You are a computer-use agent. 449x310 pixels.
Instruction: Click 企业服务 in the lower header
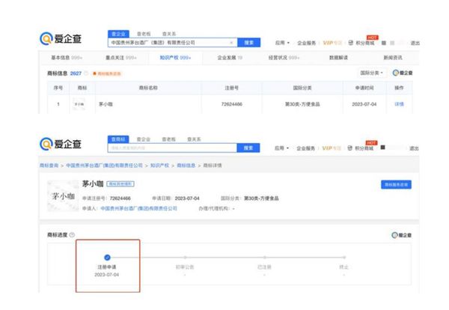(x=305, y=148)
